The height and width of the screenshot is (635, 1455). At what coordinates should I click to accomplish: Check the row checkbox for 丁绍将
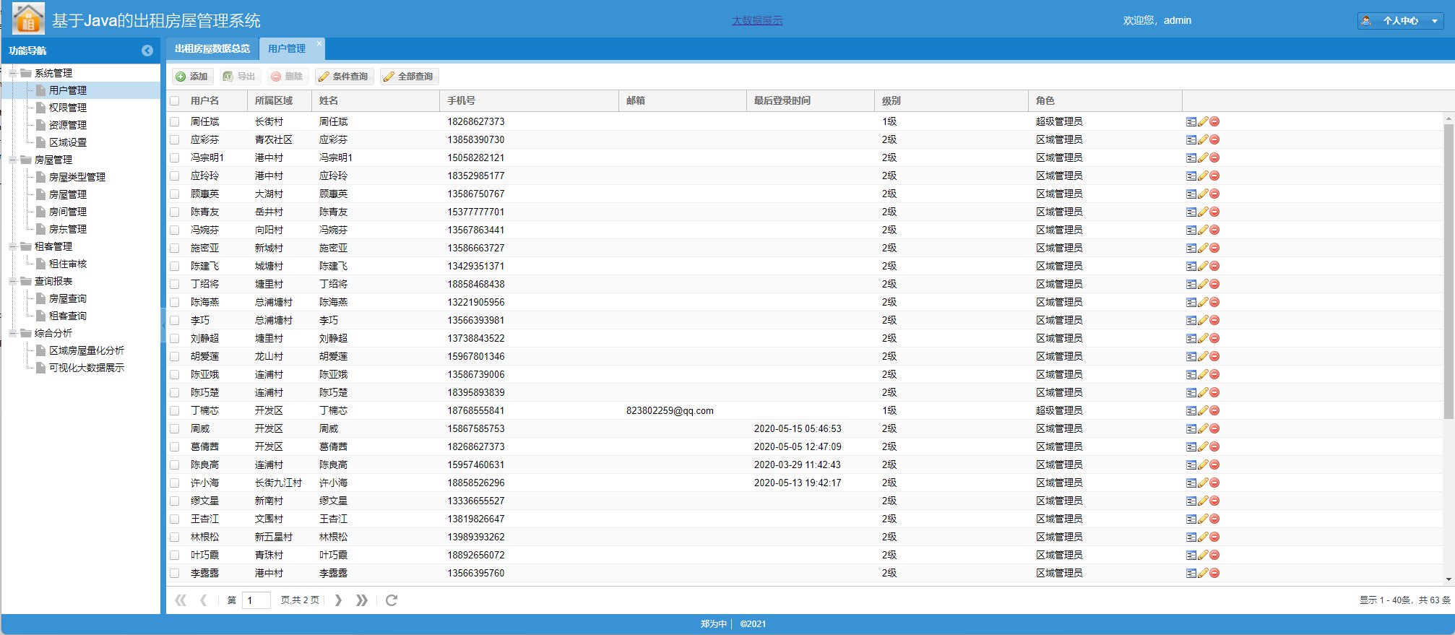click(175, 284)
